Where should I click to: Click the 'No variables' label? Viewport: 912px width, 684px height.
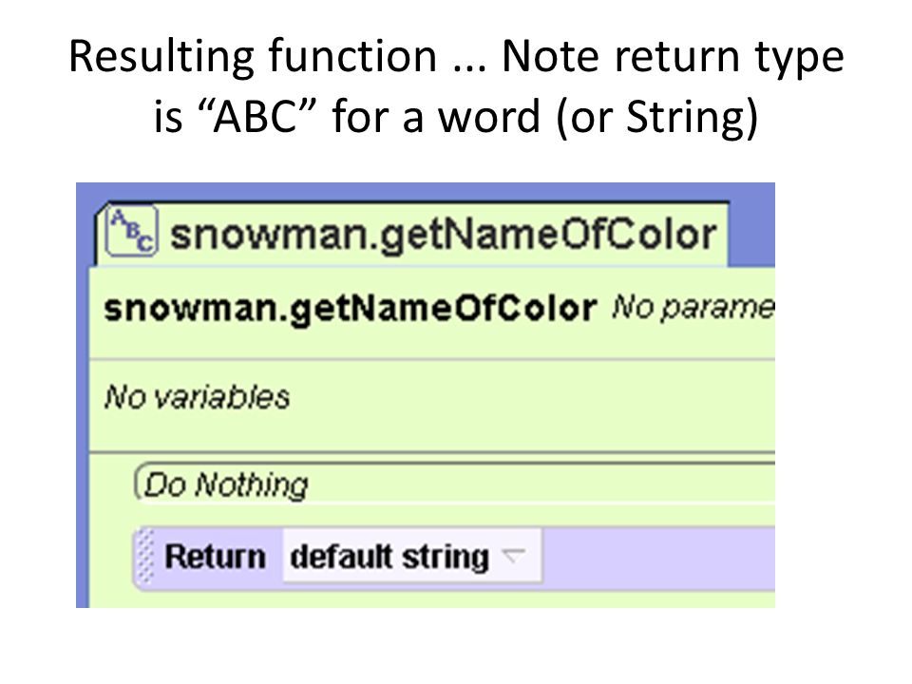(x=198, y=398)
